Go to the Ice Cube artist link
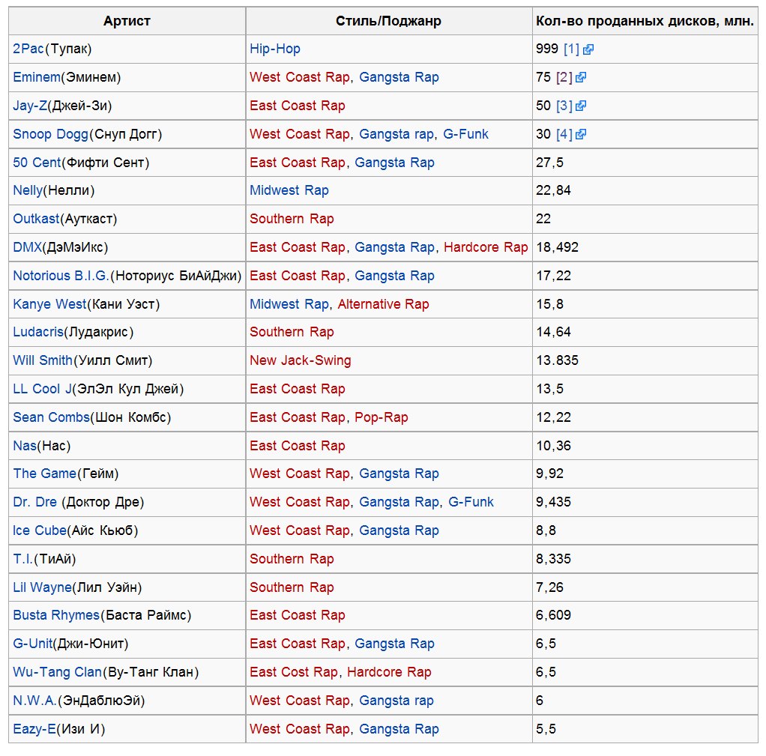The height and width of the screenshot is (756, 766). click(x=40, y=530)
